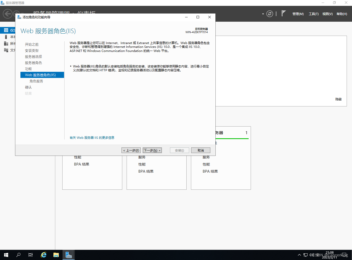The image size is (352, 260).
Task: Open File Explorer from taskbar
Action: [56, 255]
